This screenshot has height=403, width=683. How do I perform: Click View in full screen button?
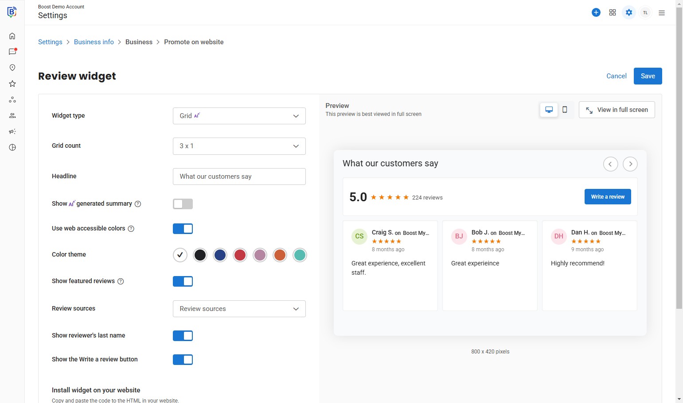pos(617,110)
